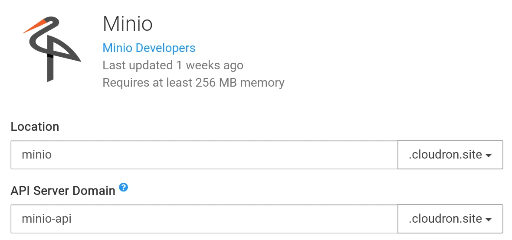Open the Minio Developers link
Screen dimensions: 512x240
[149, 48]
